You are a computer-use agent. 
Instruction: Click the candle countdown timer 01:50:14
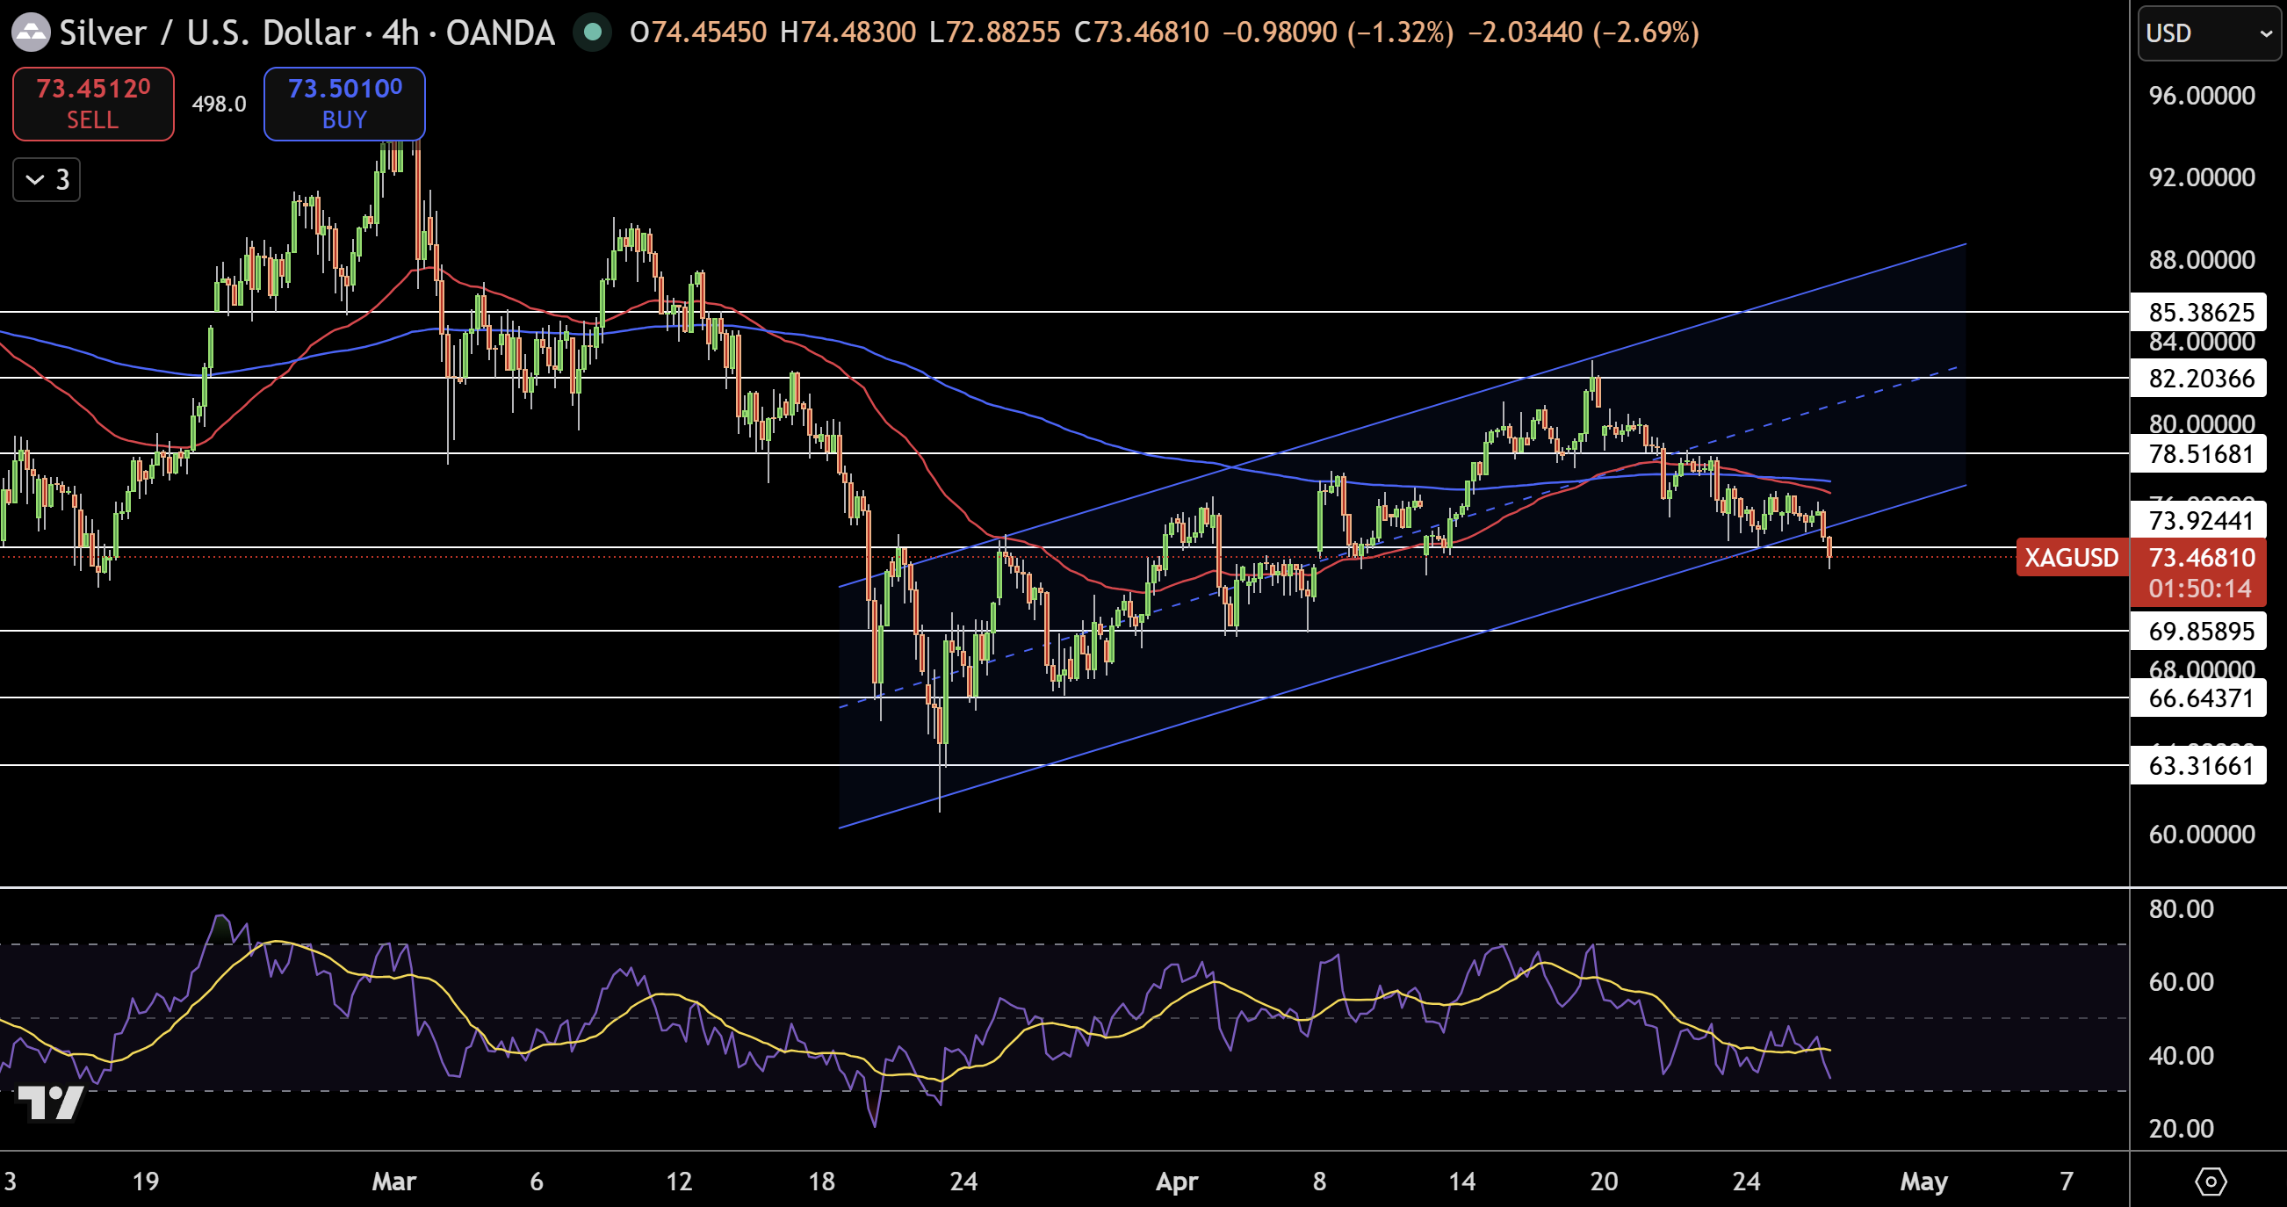point(2200,588)
